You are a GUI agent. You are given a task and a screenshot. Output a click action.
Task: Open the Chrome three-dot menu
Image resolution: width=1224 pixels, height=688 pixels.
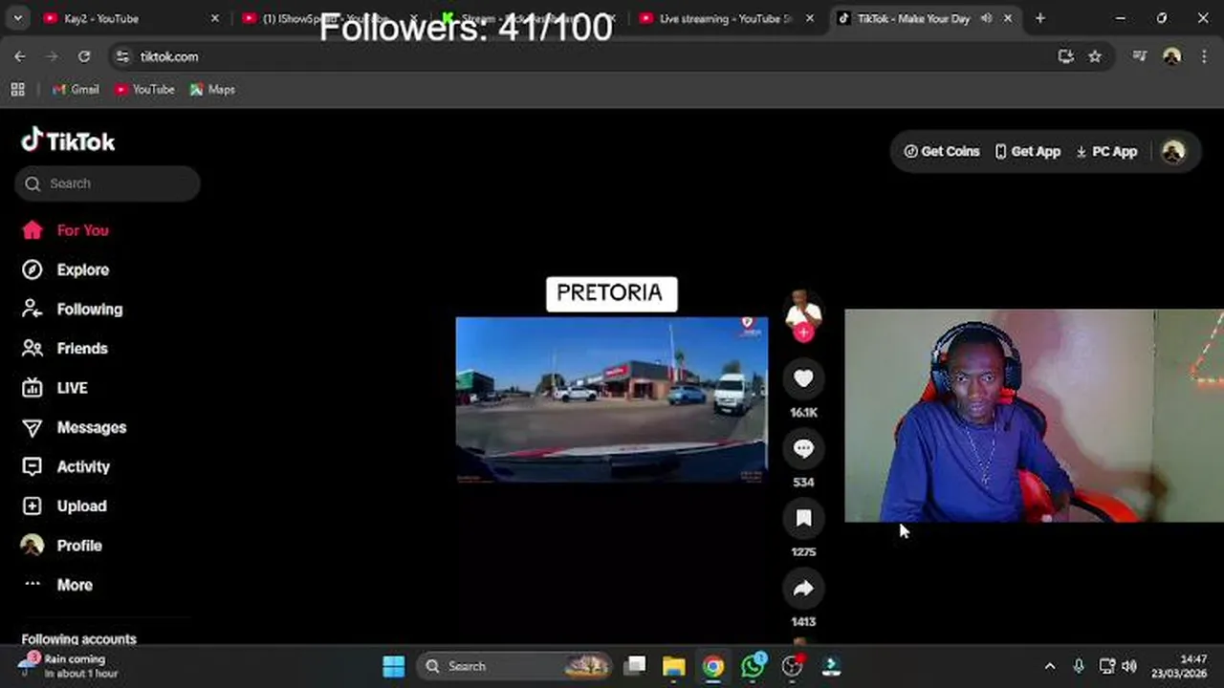pos(1203,56)
